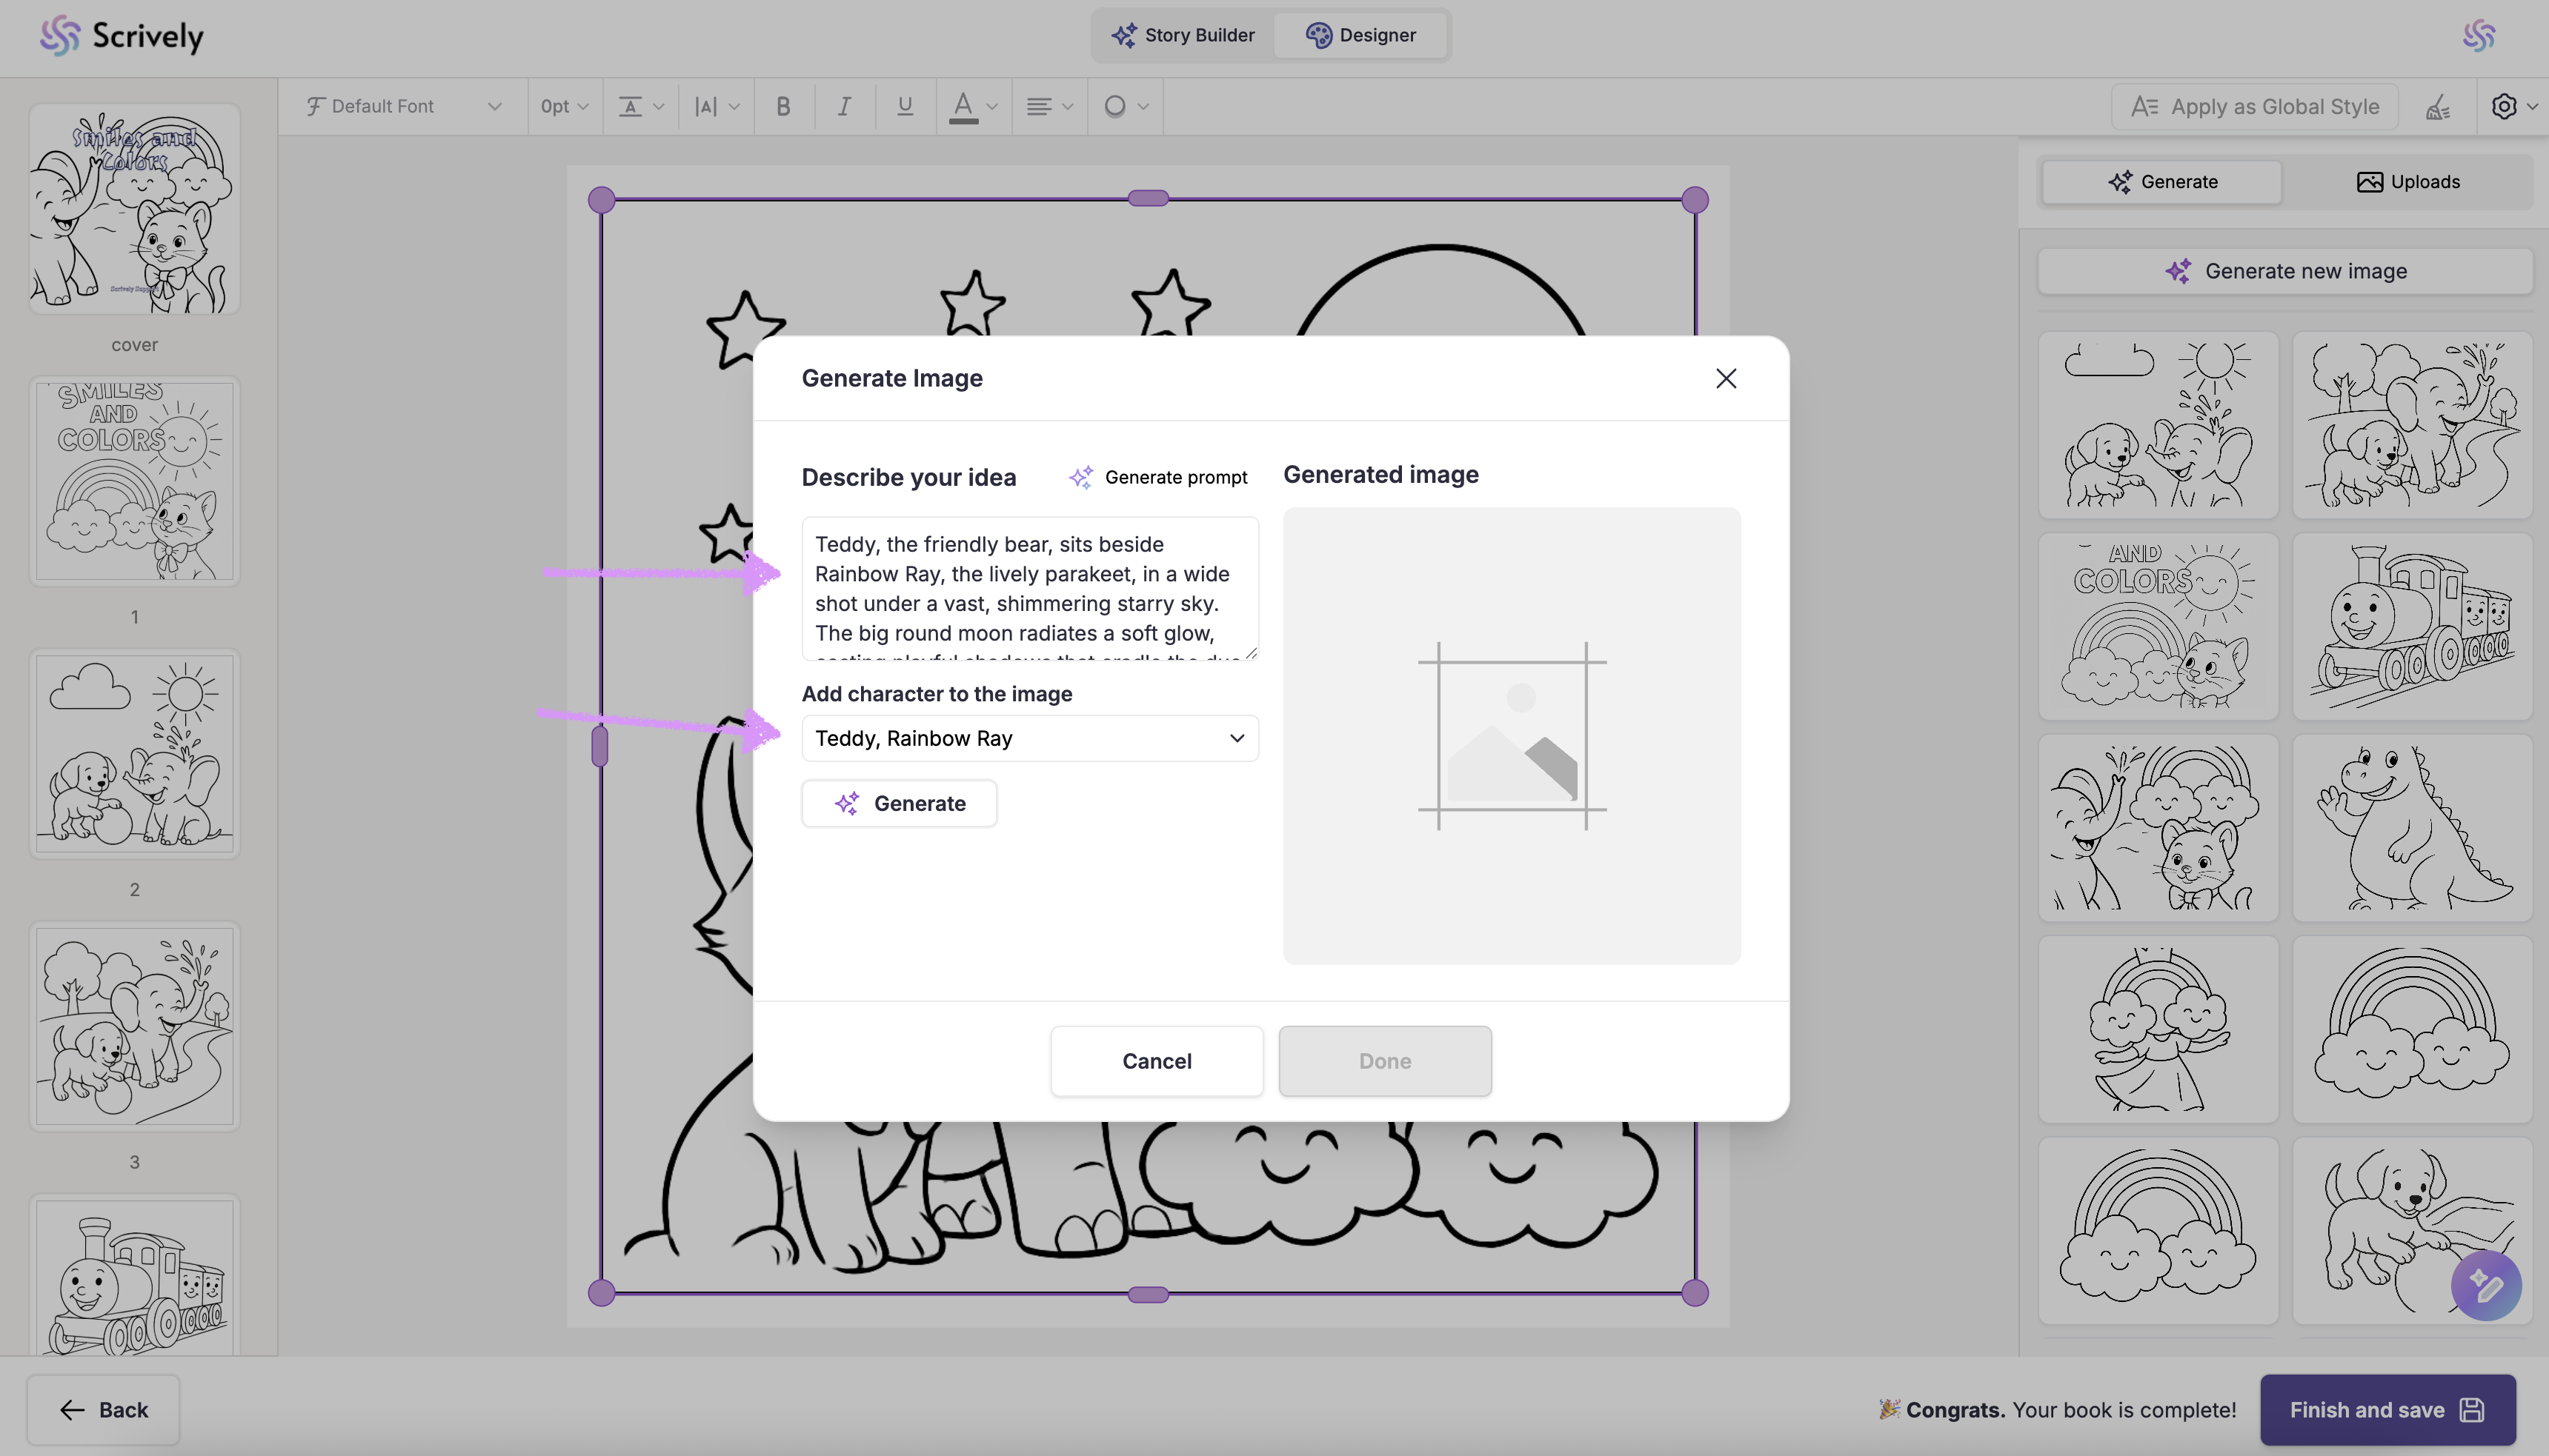Switch to the Story Builder tab
The width and height of the screenshot is (2549, 1456).
(x=1183, y=35)
